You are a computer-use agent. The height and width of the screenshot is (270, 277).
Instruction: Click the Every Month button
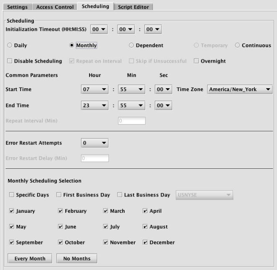click(30, 259)
